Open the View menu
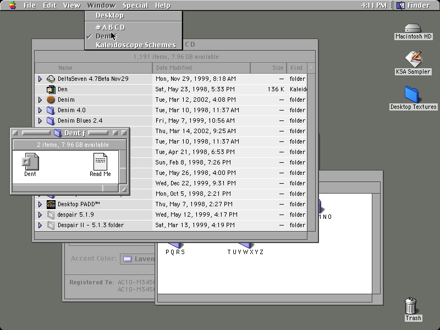Viewport: 440px width, 330px height. [71, 5]
